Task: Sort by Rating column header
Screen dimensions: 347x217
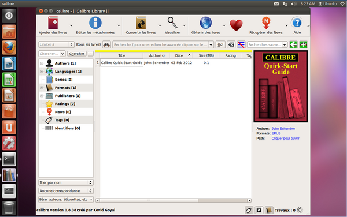Action: pos(230,55)
